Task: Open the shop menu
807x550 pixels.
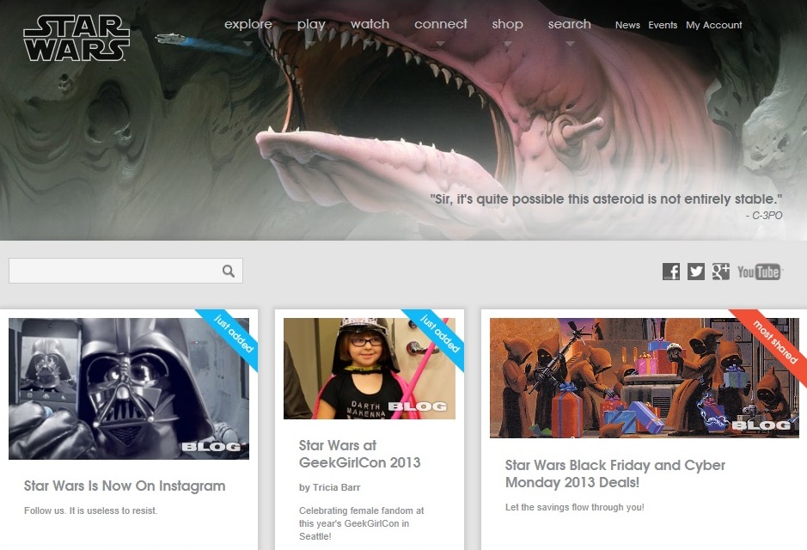Action: click(507, 24)
